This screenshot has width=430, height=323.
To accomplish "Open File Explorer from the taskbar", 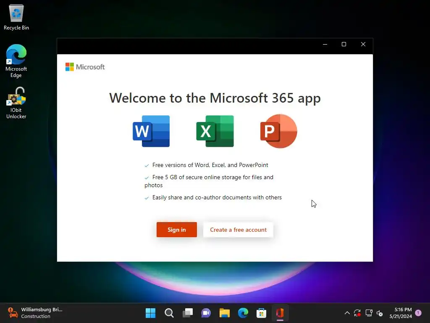I will pos(224,313).
